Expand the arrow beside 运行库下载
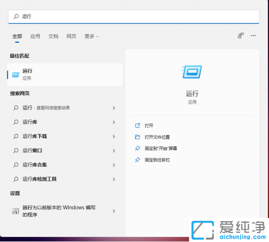Screen dimensions: 269x242 tap(114, 136)
